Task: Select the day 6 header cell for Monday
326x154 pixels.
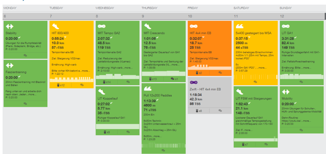Action: [25, 16]
